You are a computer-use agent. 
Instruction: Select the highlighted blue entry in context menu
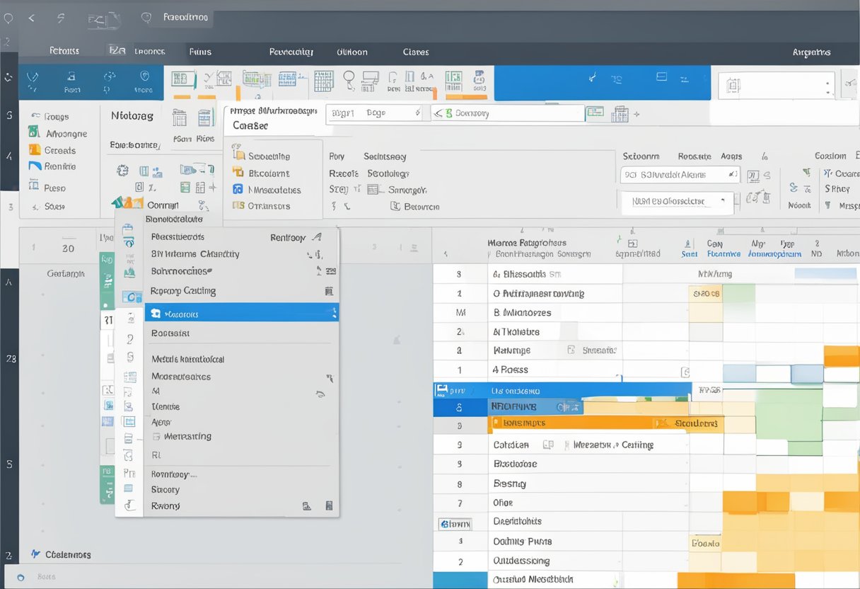point(241,313)
